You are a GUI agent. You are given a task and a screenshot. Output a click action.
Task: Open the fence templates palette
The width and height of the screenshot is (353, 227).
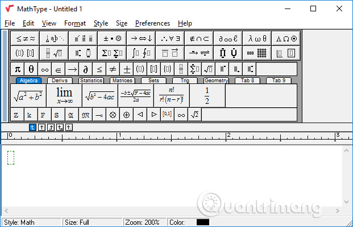pos(25,53)
